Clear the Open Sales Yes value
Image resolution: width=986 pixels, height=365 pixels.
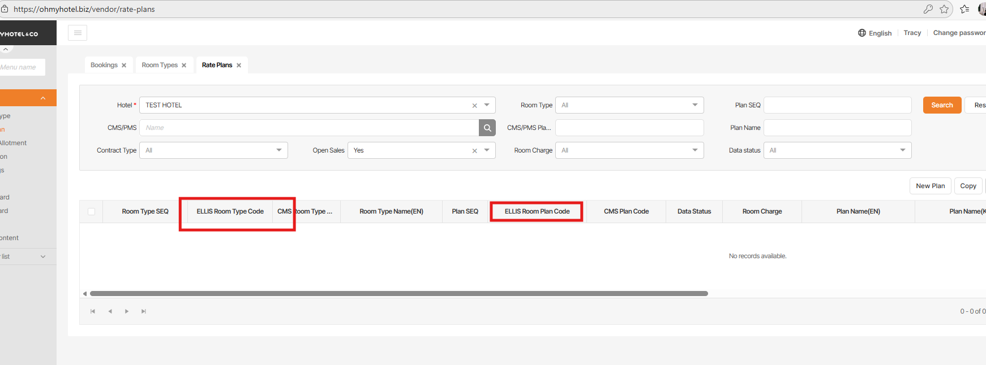tap(474, 151)
